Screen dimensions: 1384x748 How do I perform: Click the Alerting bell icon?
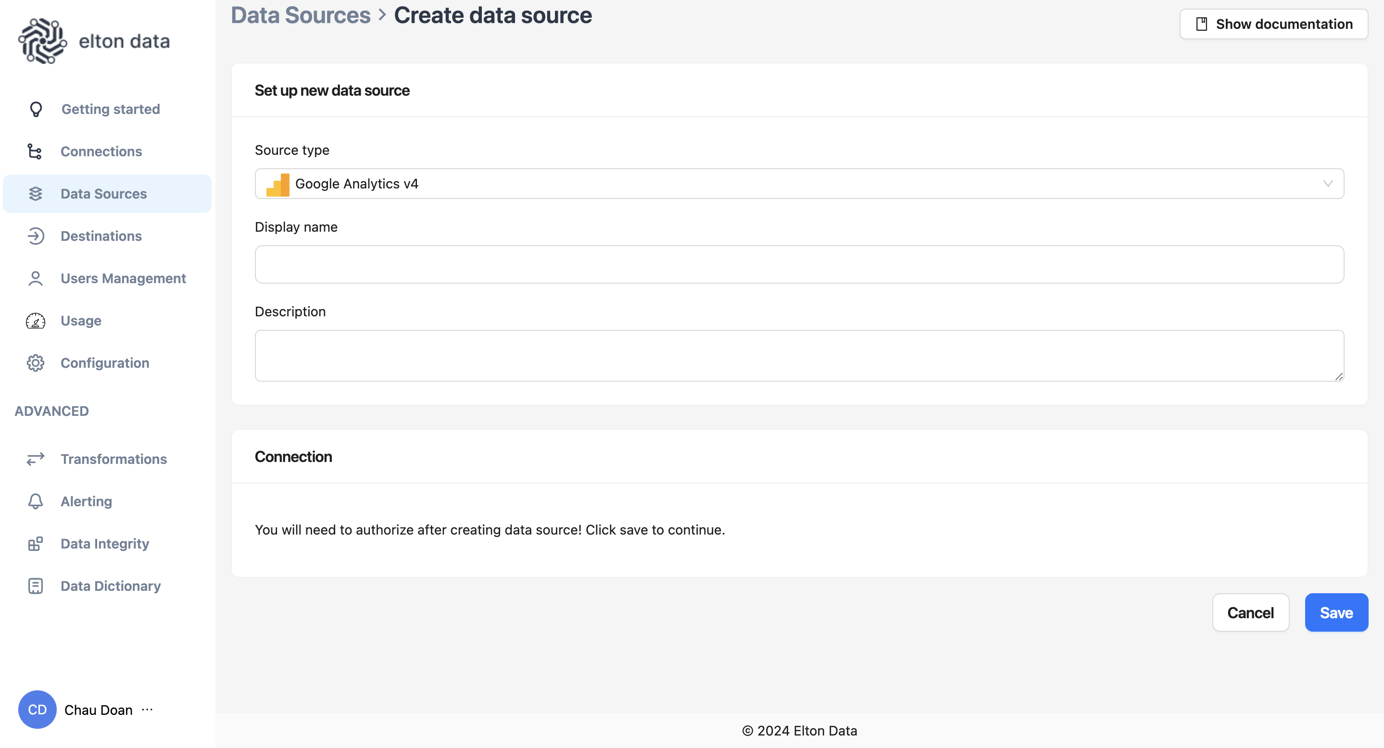36,501
